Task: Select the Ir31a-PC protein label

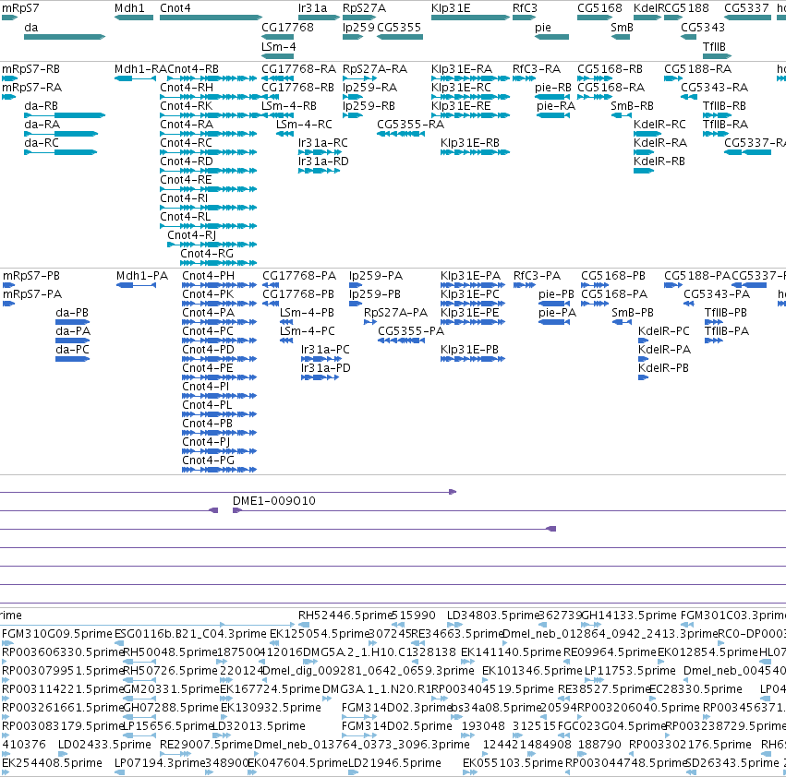Action: pyautogui.click(x=325, y=350)
